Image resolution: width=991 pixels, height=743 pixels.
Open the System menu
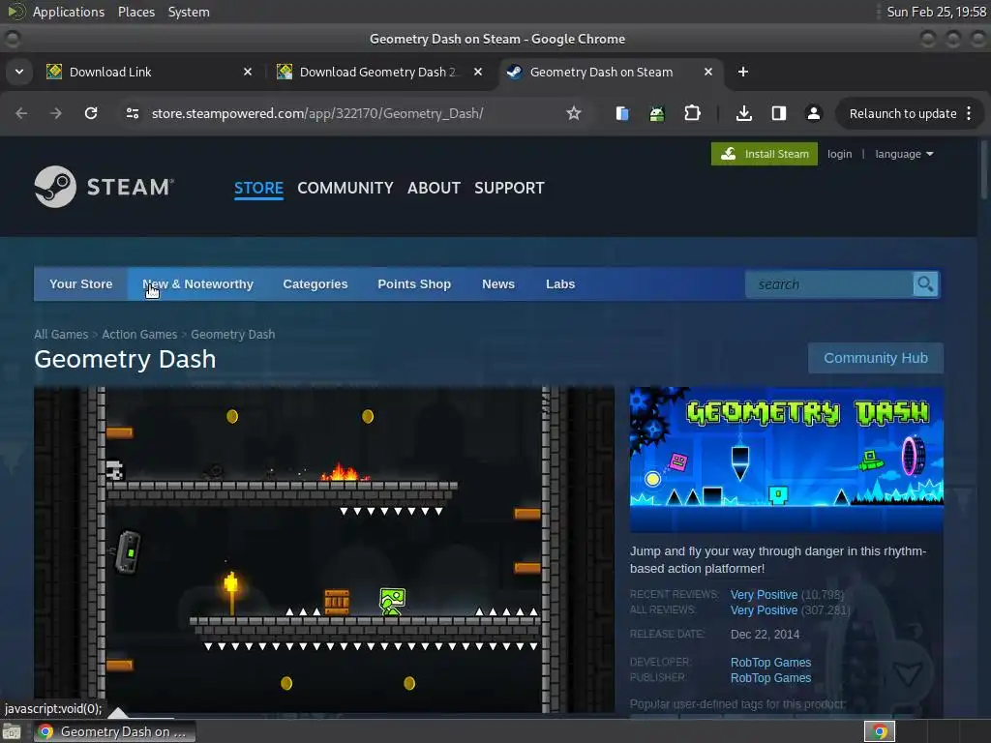coord(189,12)
